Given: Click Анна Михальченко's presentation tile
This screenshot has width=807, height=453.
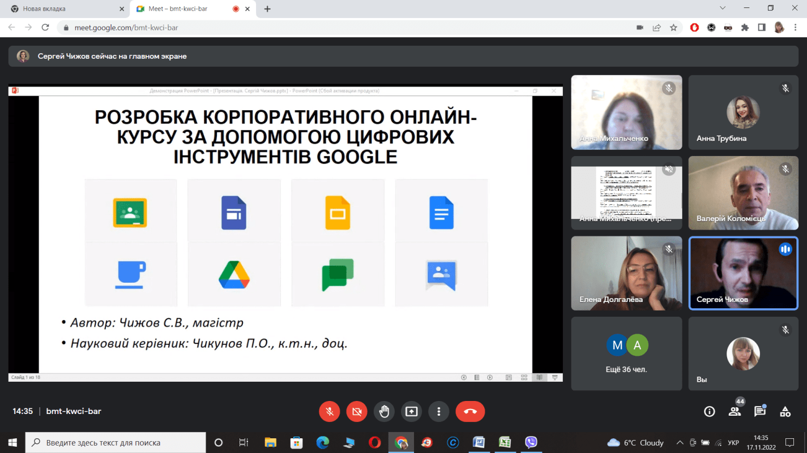Looking at the screenshot, I should click(x=626, y=193).
